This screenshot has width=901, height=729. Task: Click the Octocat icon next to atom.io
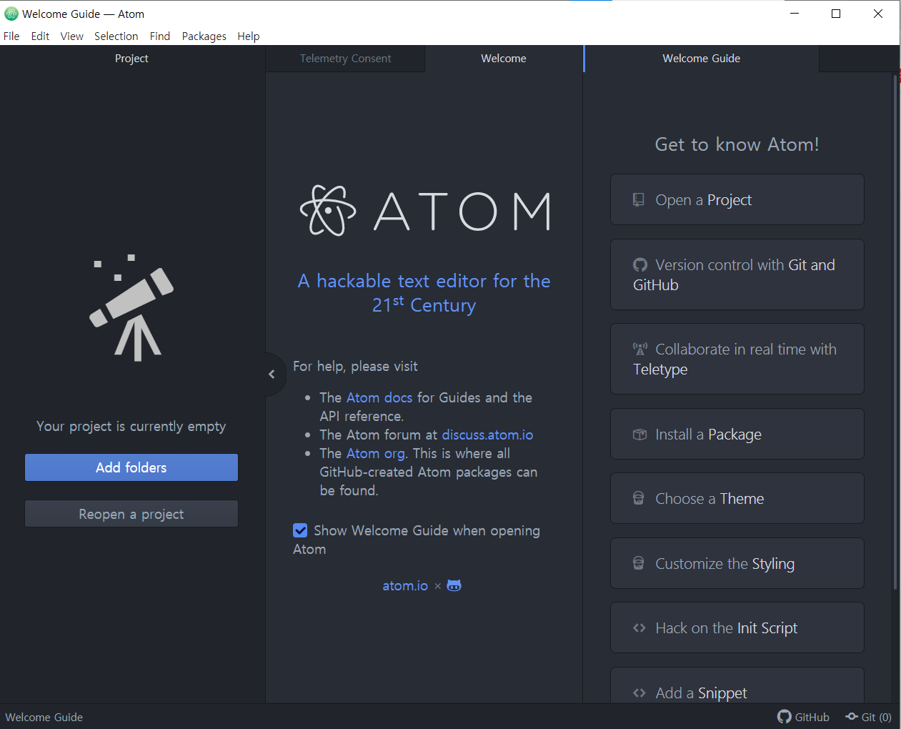pos(454,585)
